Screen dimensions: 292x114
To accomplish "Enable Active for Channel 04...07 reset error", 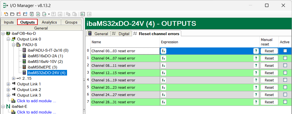I will pyautogui.click(x=285, y=58).
